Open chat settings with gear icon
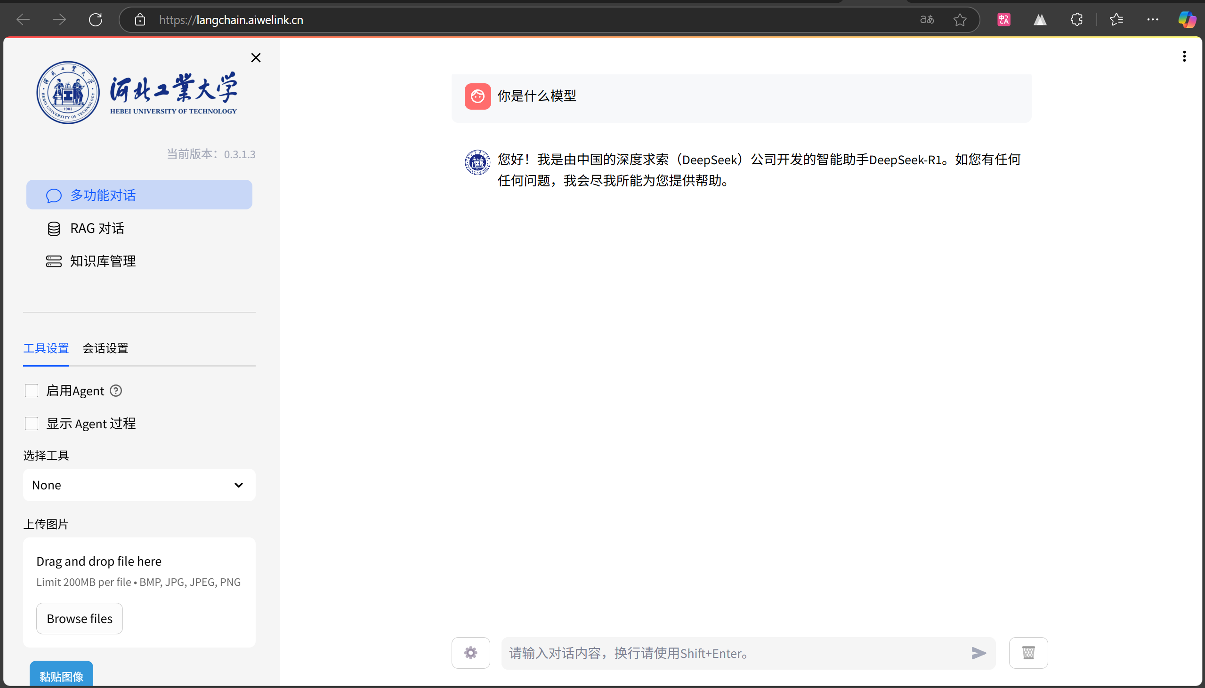 (470, 653)
